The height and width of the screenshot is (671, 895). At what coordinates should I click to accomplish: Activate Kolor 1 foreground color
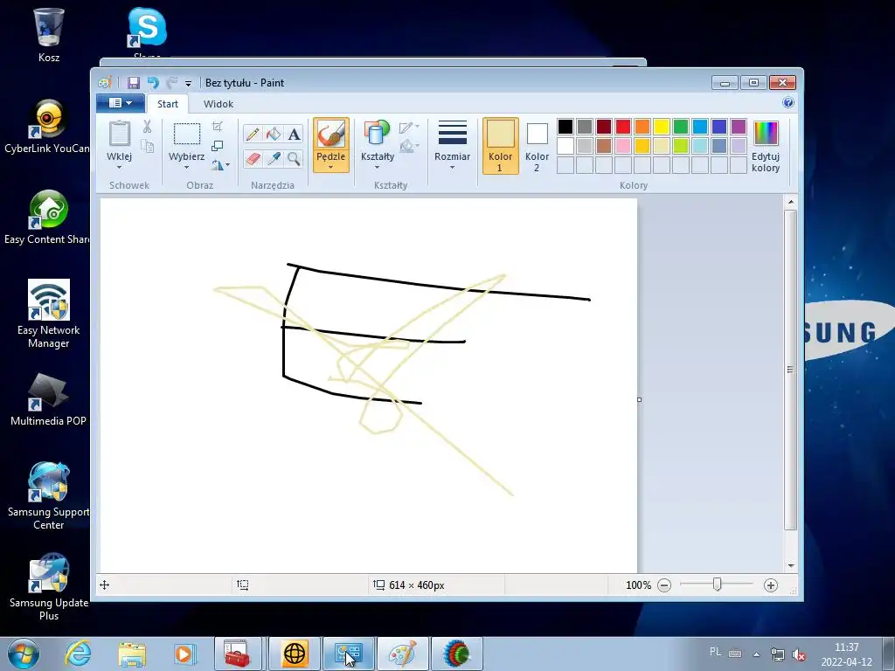pyautogui.click(x=501, y=146)
